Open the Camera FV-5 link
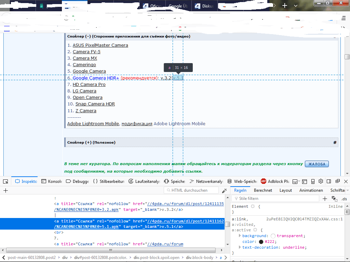 coord(86,52)
